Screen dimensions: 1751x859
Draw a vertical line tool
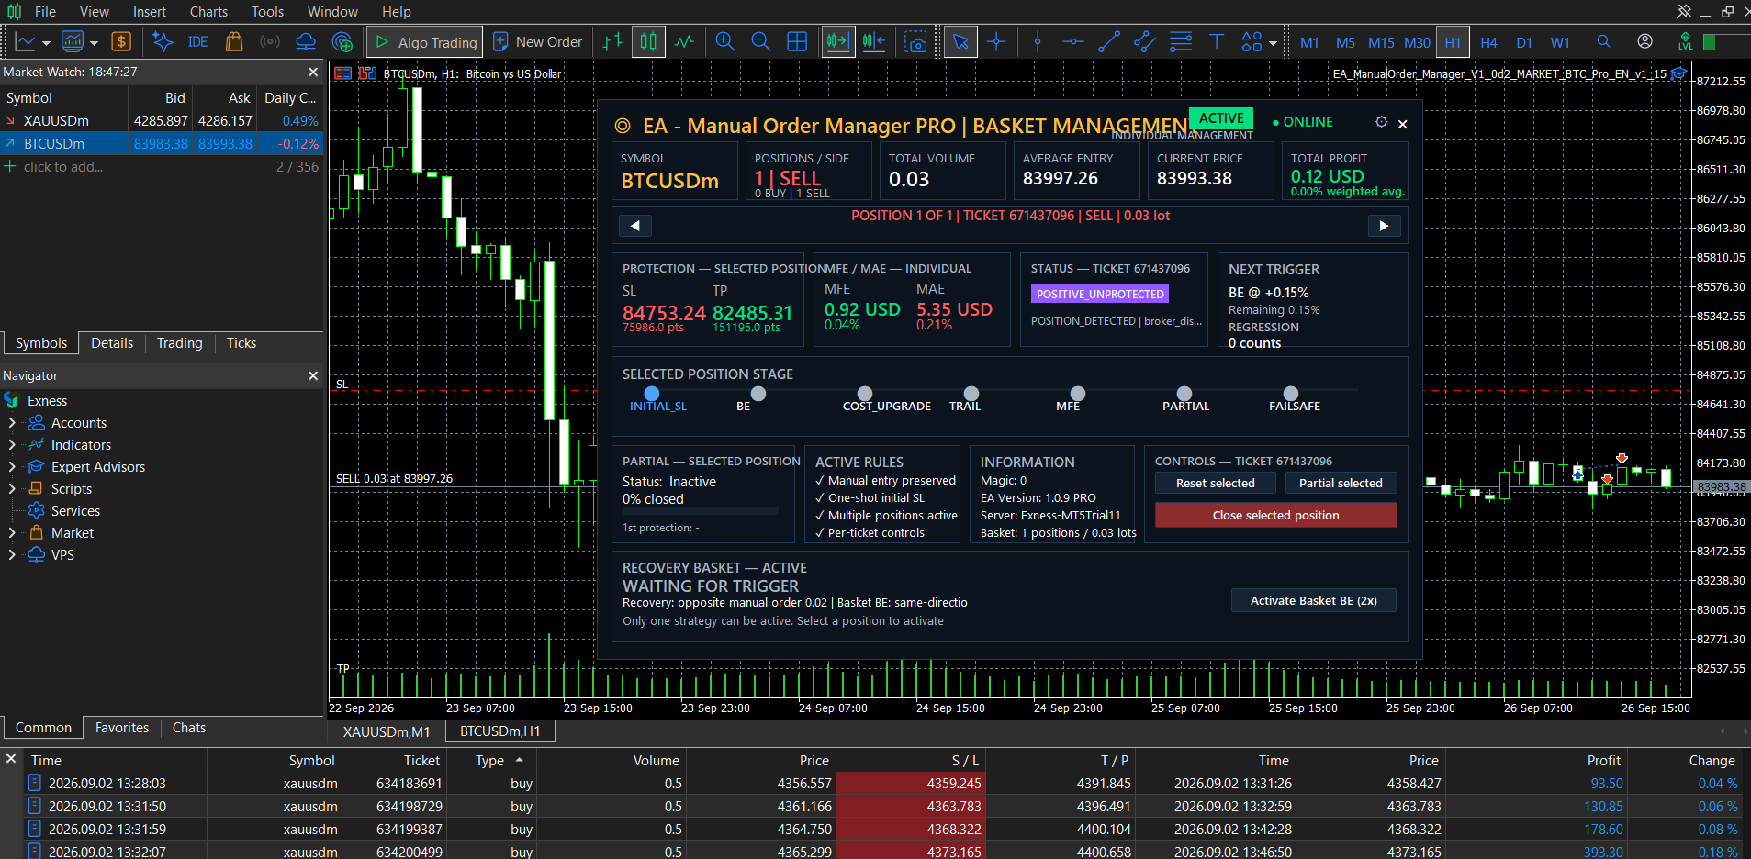pos(1038,42)
